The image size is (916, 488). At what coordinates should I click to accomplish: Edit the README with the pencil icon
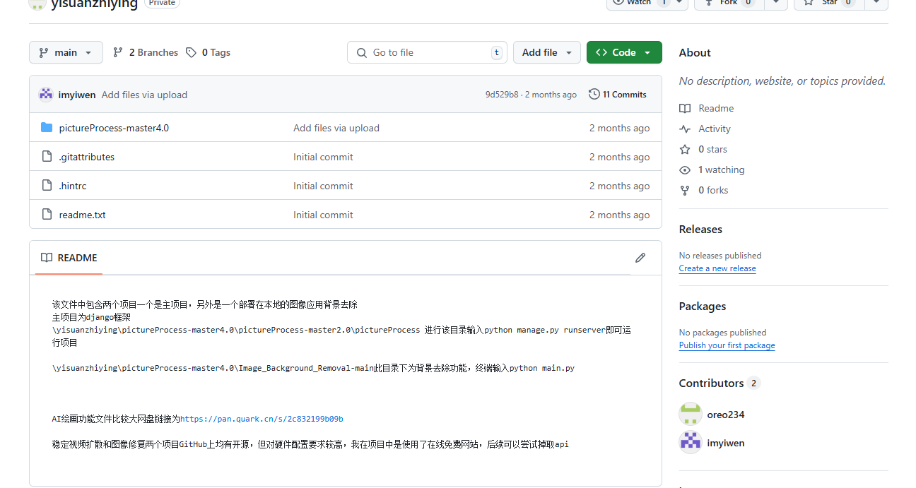[640, 258]
